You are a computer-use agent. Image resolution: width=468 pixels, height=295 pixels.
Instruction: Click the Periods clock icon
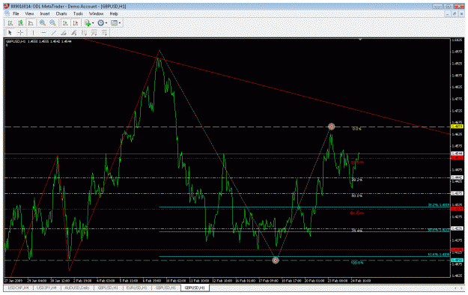(x=101, y=23)
